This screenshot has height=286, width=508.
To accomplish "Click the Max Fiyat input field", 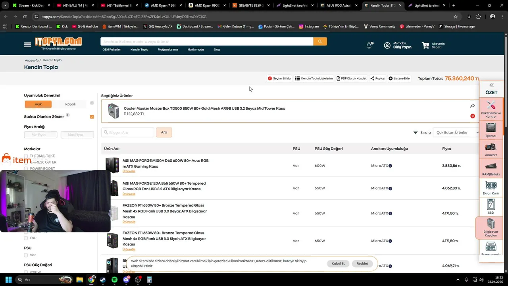I will tap(77, 135).
